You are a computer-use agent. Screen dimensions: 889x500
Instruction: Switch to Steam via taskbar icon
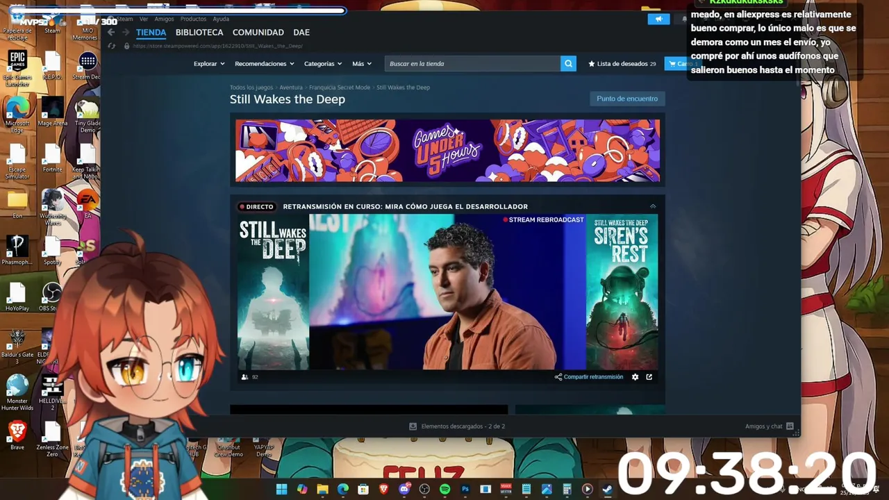(x=607, y=489)
